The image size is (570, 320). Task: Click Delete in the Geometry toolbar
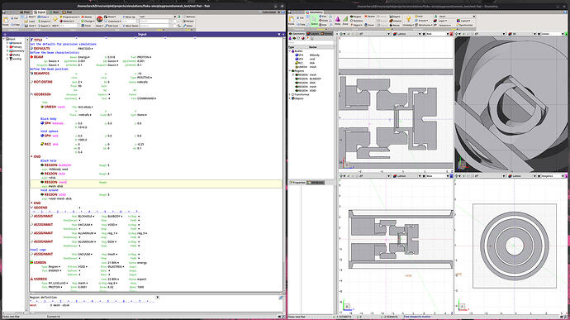pyautogui.click(x=369, y=17)
